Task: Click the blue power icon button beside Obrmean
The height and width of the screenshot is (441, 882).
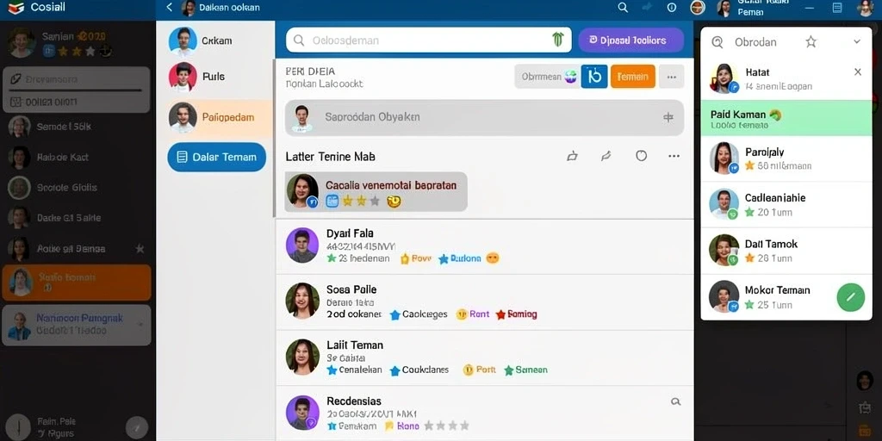Action: click(x=594, y=77)
